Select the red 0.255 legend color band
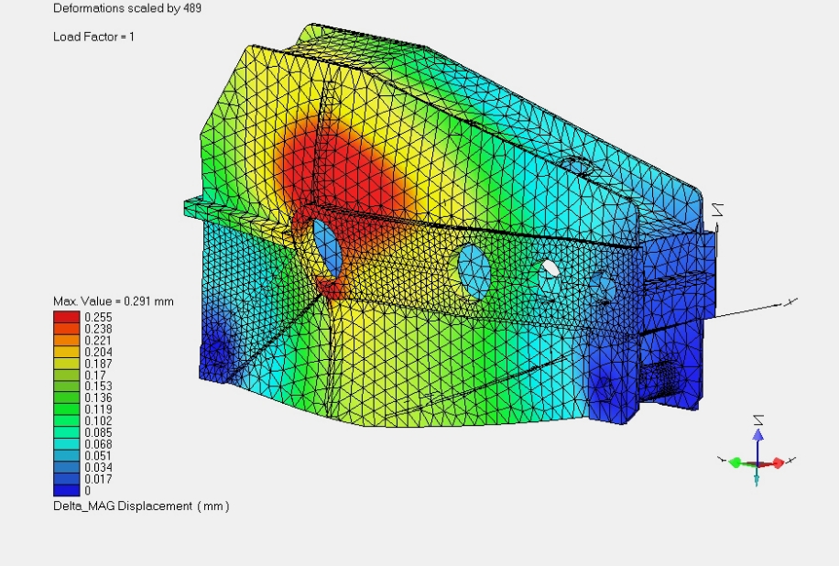The image size is (839, 566). tap(67, 317)
